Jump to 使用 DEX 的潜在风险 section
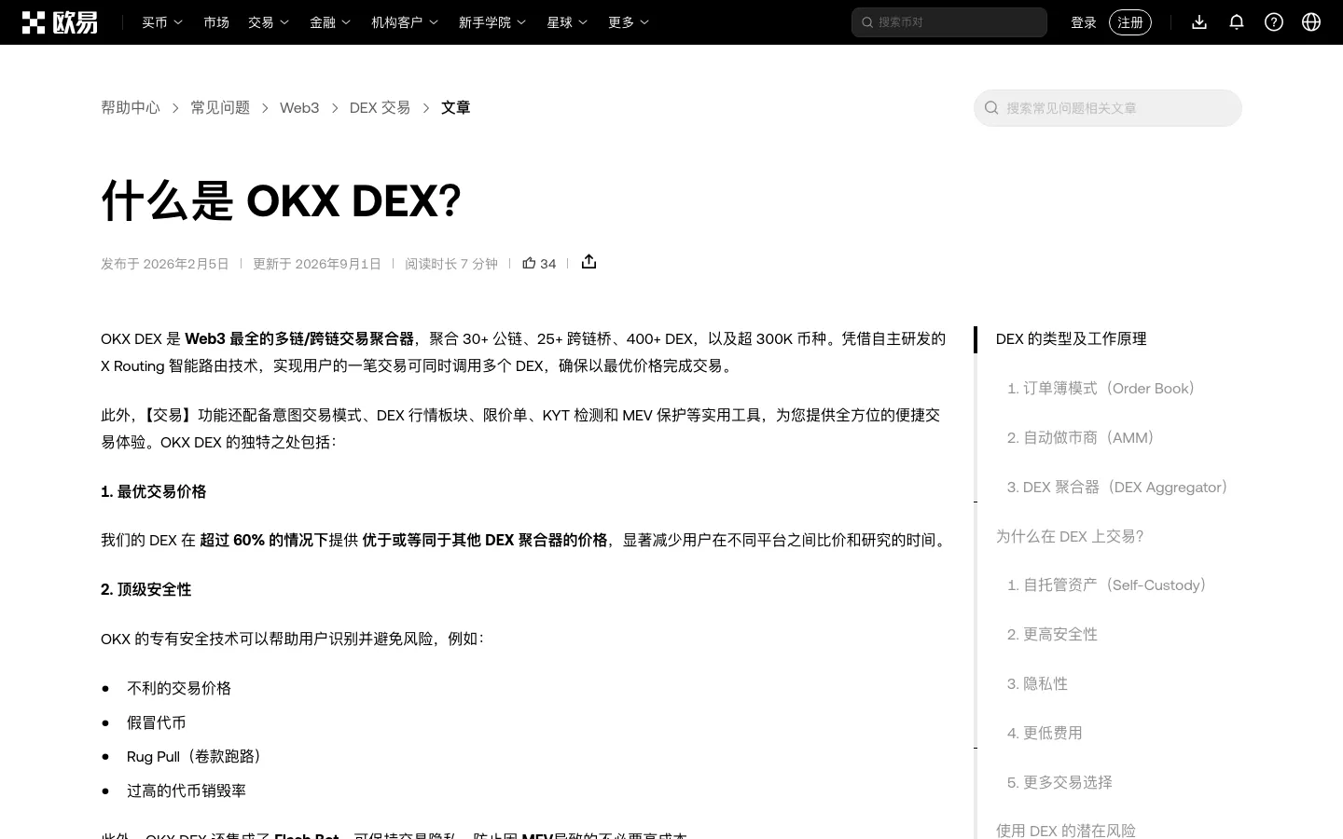This screenshot has height=839, width=1343. 1066,830
